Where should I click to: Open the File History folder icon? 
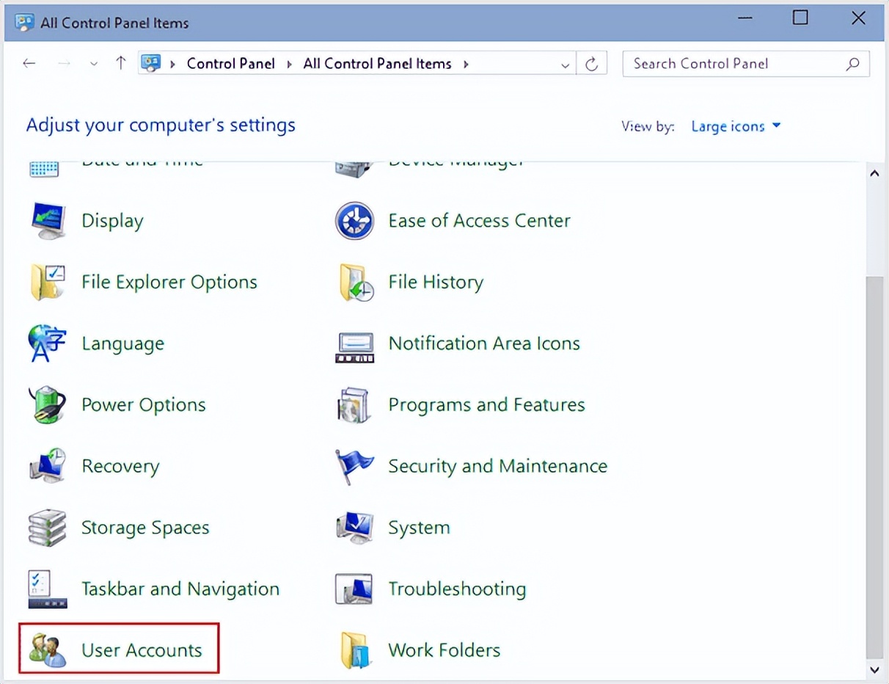356,283
